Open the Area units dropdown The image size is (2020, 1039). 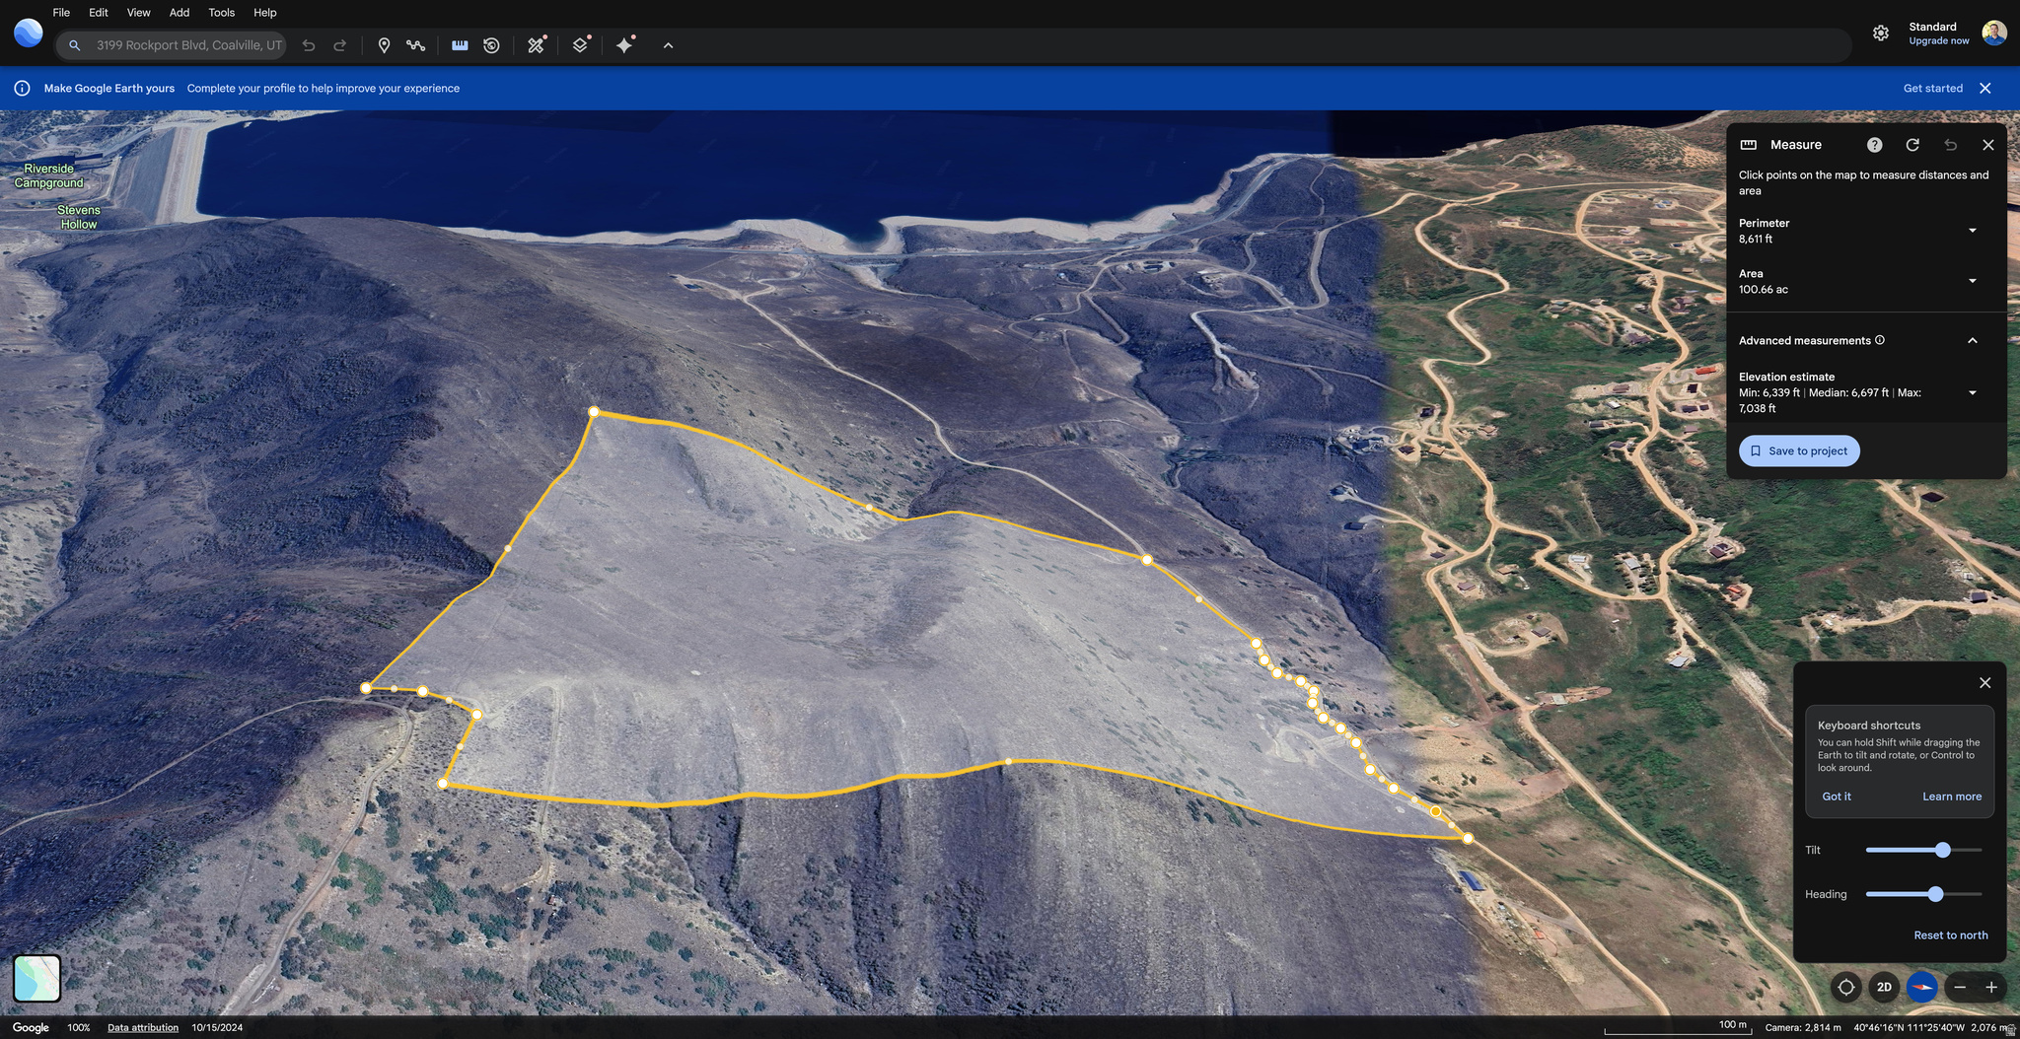tap(1972, 281)
